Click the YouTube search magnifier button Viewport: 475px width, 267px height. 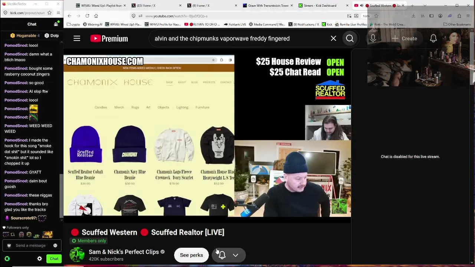coord(350,39)
